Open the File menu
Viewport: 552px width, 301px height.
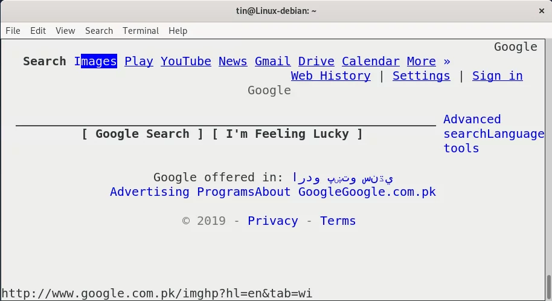(x=13, y=31)
